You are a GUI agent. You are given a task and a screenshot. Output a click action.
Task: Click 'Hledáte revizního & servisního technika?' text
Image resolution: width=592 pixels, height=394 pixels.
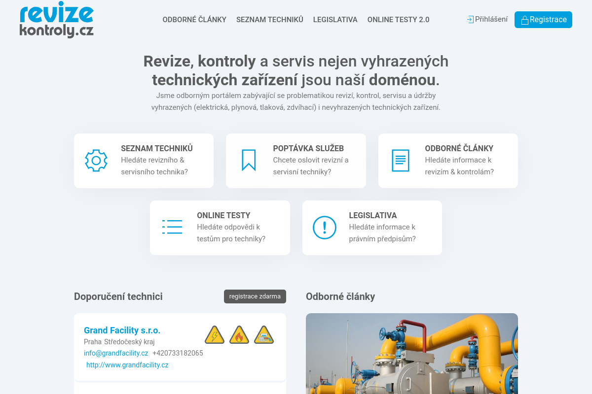(154, 166)
